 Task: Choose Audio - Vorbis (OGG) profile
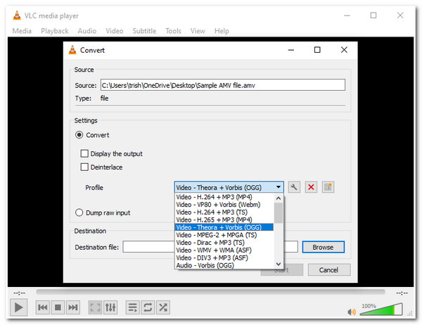[x=224, y=265]
